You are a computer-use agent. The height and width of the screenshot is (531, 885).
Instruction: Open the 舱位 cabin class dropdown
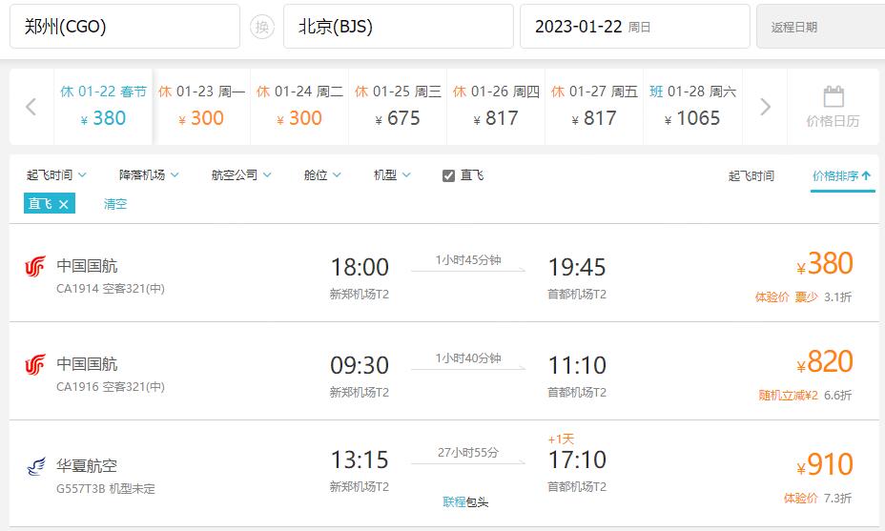click(x=322, y=175)
